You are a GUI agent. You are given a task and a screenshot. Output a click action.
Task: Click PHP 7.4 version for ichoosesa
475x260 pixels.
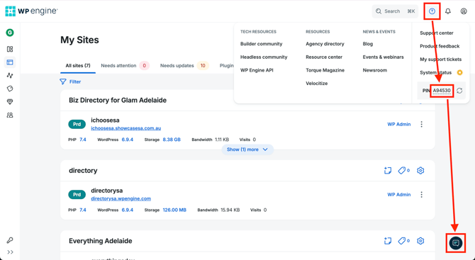pos(83,140)
